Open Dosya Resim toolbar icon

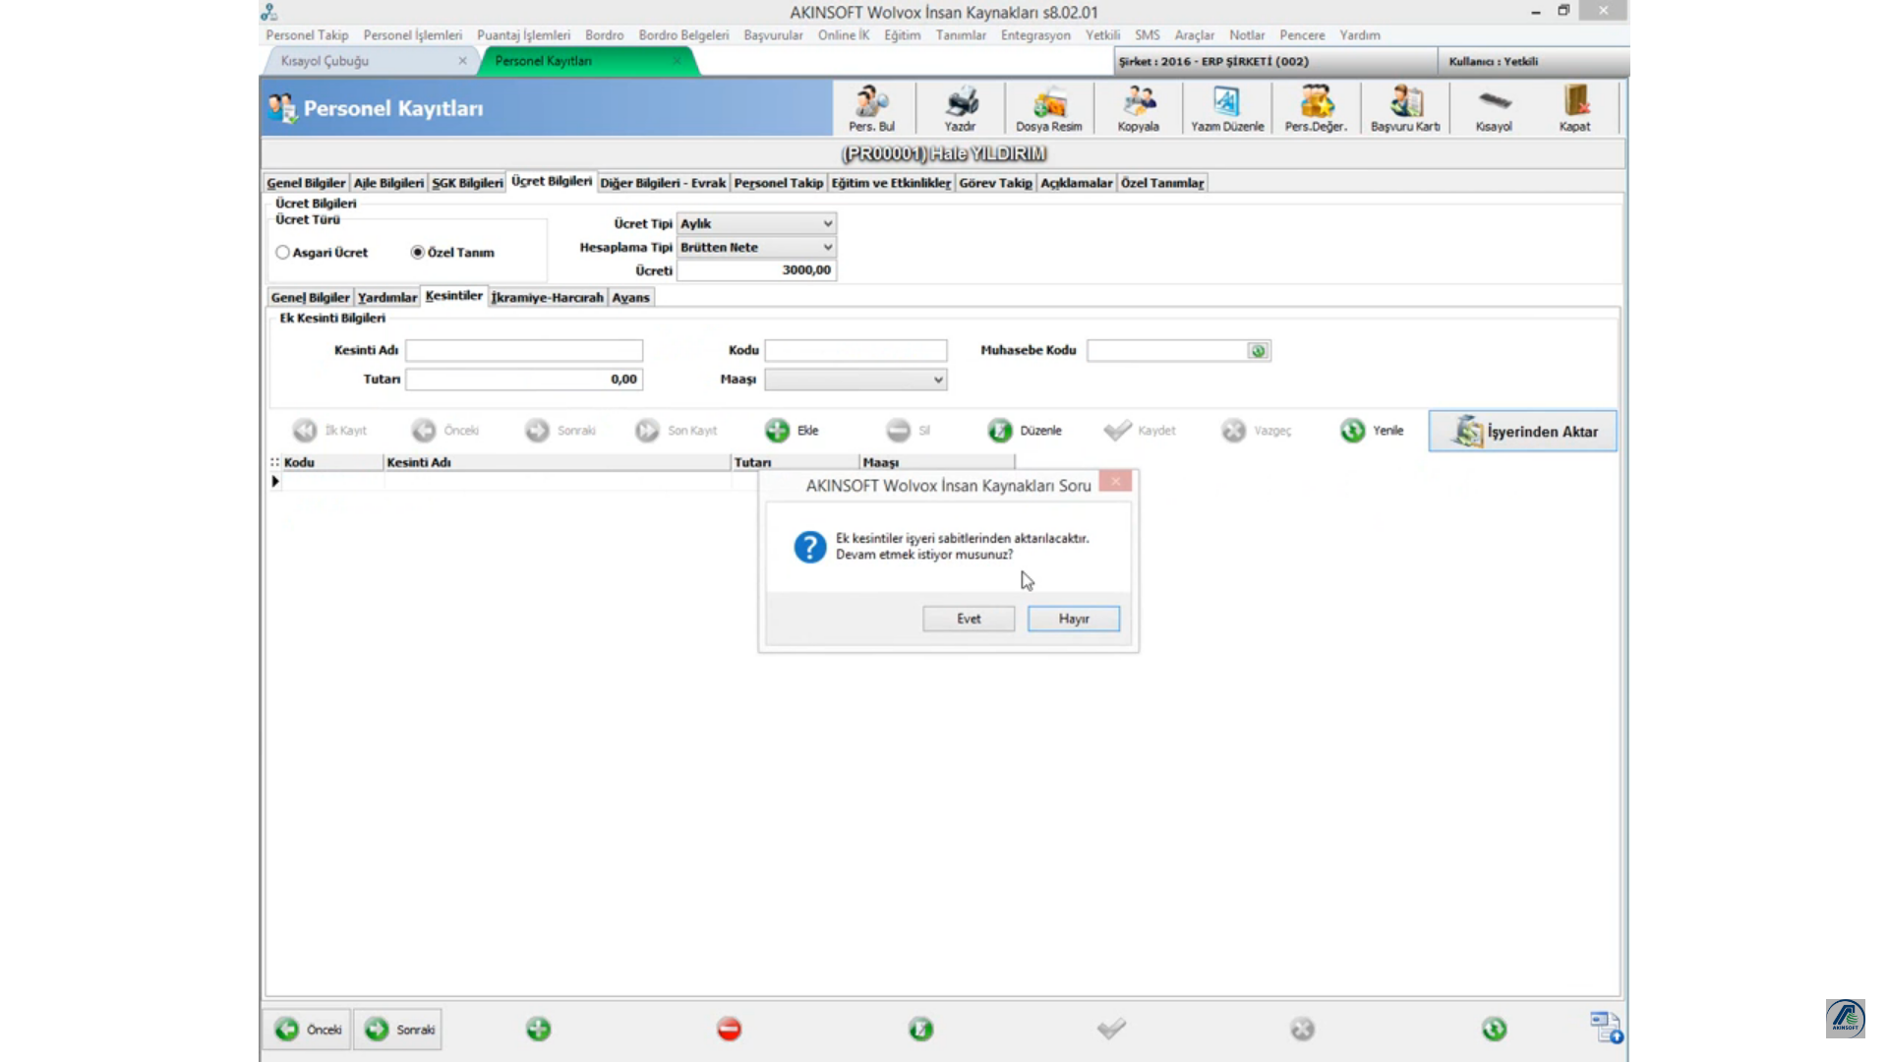pyautogui.click(x=1048, y=108)
